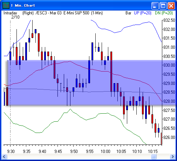Click the 829.00 price label
Viewport: 177px width, 161px height.
pyautogui.click(x=169, y=83)
